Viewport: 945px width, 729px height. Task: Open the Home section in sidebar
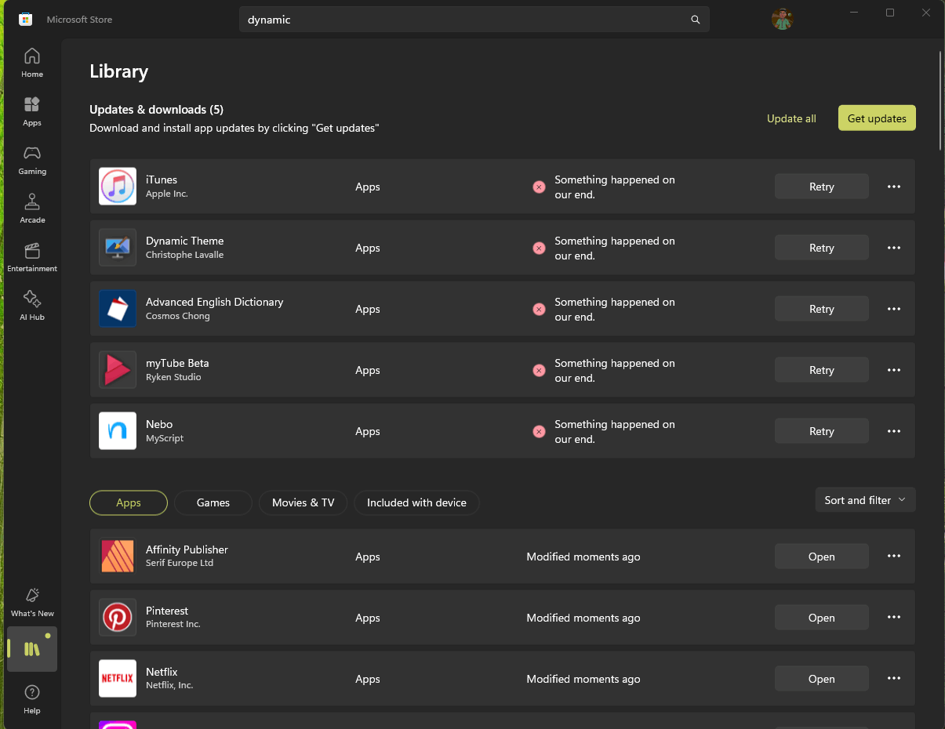pos(32,63)
